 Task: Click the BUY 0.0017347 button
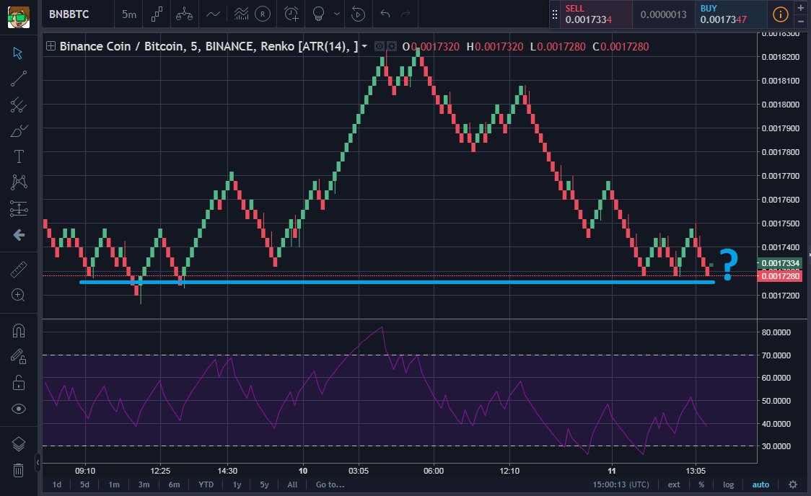point(732,14)
